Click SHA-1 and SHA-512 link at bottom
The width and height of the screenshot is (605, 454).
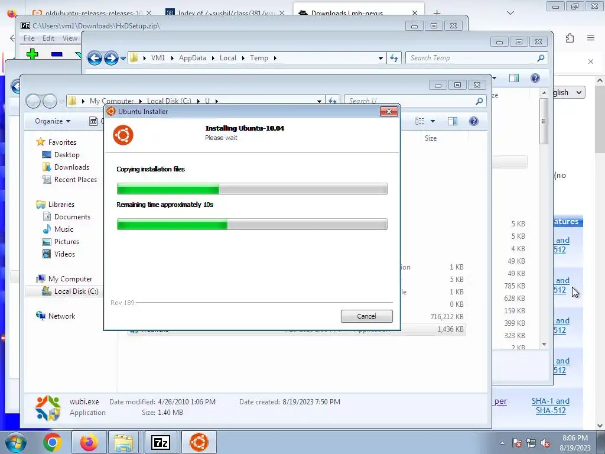click(x=551, y=406)
